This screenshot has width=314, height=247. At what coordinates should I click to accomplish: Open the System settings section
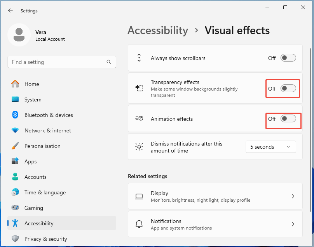pos(33,99)
